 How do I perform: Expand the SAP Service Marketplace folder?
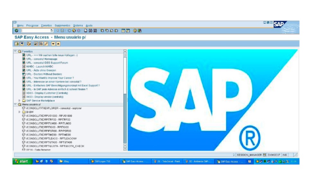(20, 101)
